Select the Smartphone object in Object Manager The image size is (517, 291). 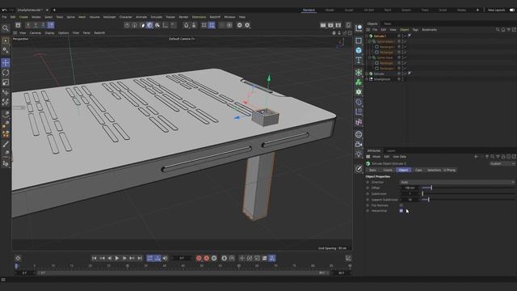[x=382, y=79]
